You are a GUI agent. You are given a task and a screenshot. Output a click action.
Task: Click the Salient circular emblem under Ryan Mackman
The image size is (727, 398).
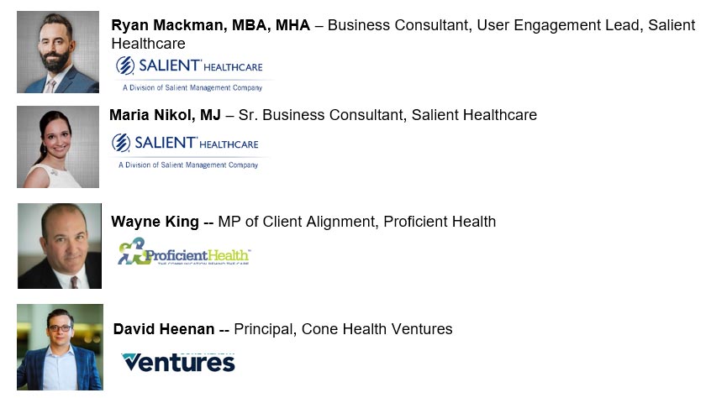pyautogui.click(x=125, y=66)
